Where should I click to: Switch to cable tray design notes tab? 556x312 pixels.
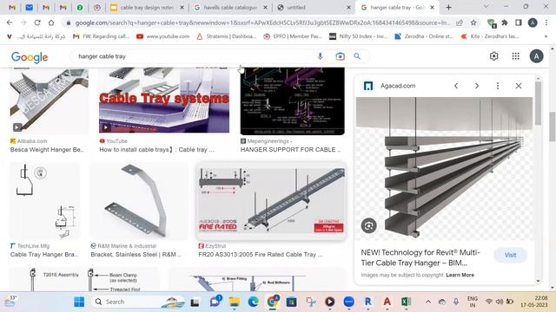click(146, 8)
